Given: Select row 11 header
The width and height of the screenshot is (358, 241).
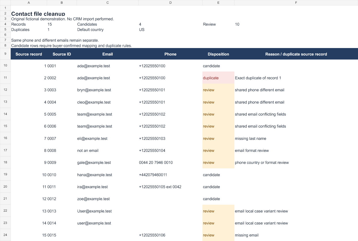Looking at the screenshot, I should pyautogui.click(x=5, y=78).
